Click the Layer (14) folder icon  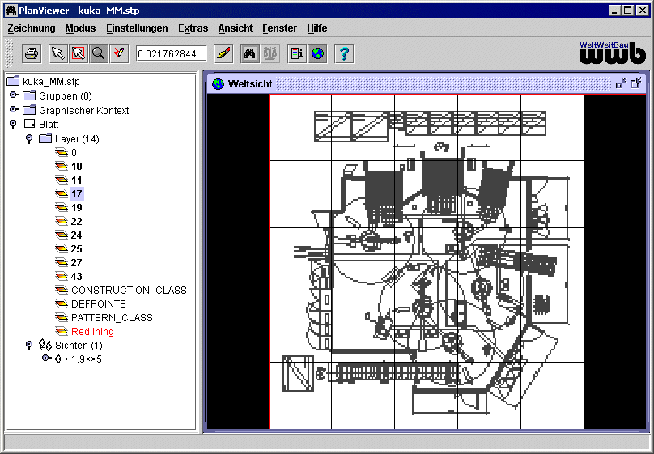[45, 138]
